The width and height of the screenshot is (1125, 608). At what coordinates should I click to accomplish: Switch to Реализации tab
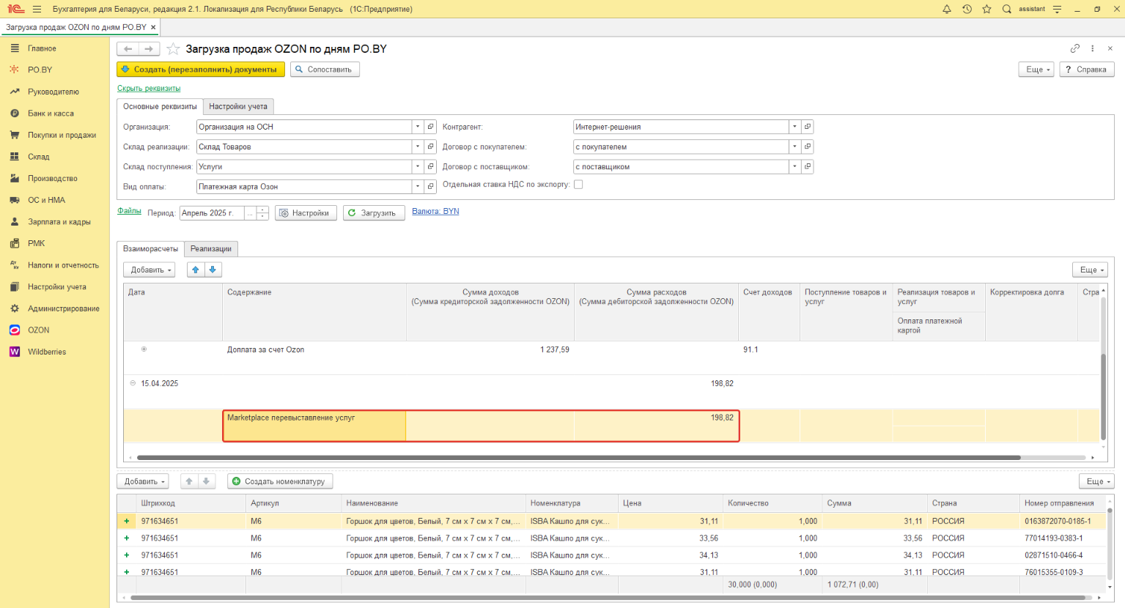[x=211, y=248]
